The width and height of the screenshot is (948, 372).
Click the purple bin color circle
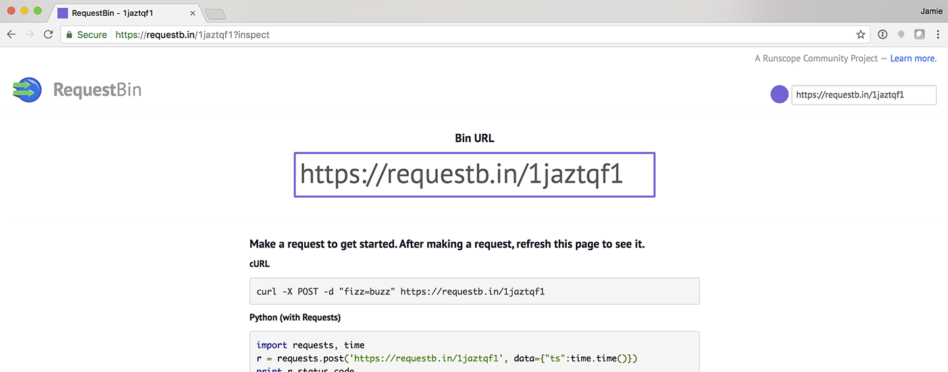point(779,95)
